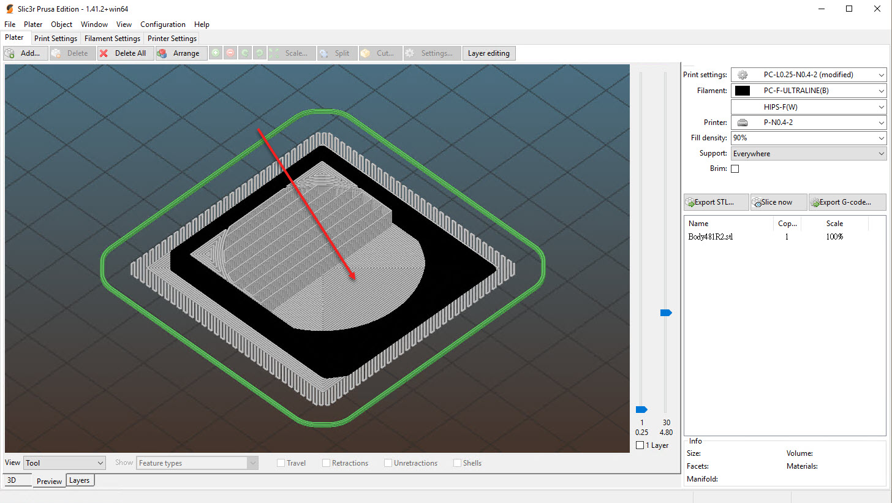Open the Cut tool
Viewport: 892px width, 503px height.
coord(380,53)
